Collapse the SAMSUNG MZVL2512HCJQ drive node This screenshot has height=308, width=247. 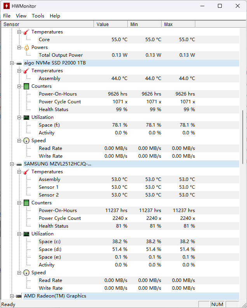12,164
